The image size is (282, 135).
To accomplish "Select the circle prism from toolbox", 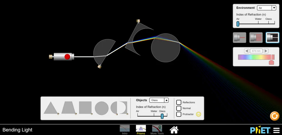I will 102,108.
